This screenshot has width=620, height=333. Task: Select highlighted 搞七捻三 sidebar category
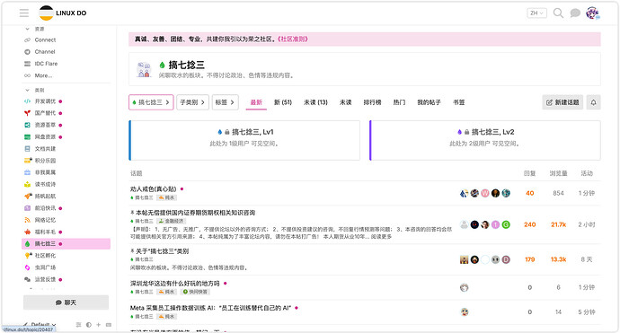pyautogui.click(x=66, y=244)
